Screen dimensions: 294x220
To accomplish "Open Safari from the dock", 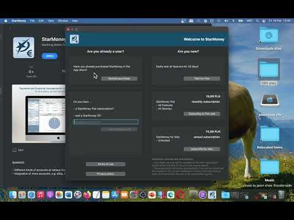I will (31, 195).
